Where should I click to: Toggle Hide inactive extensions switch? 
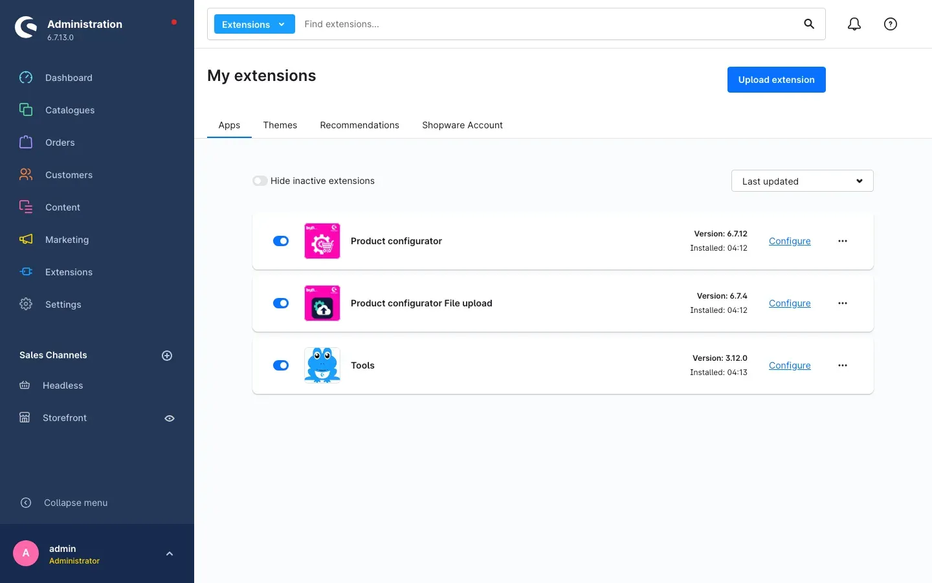260,181
